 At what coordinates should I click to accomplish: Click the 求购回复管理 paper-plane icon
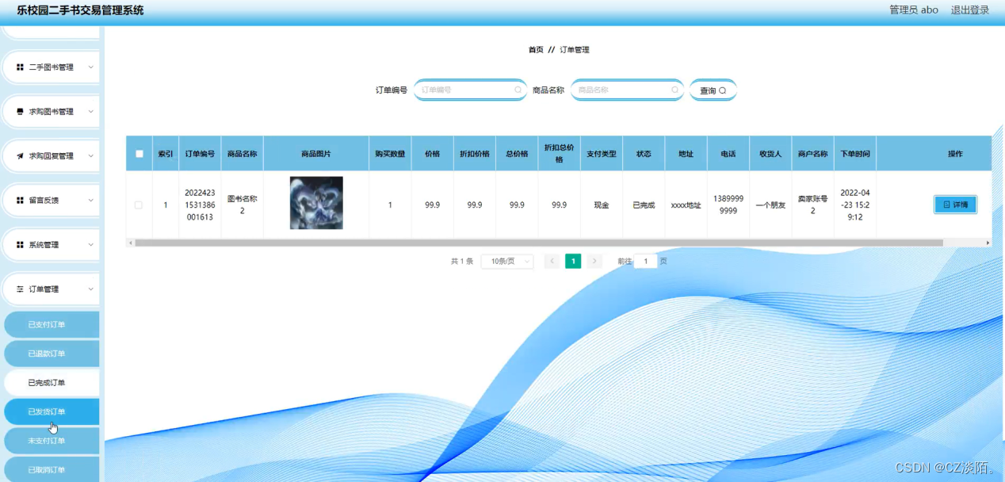pyautogui.click(x=21, y=156)
